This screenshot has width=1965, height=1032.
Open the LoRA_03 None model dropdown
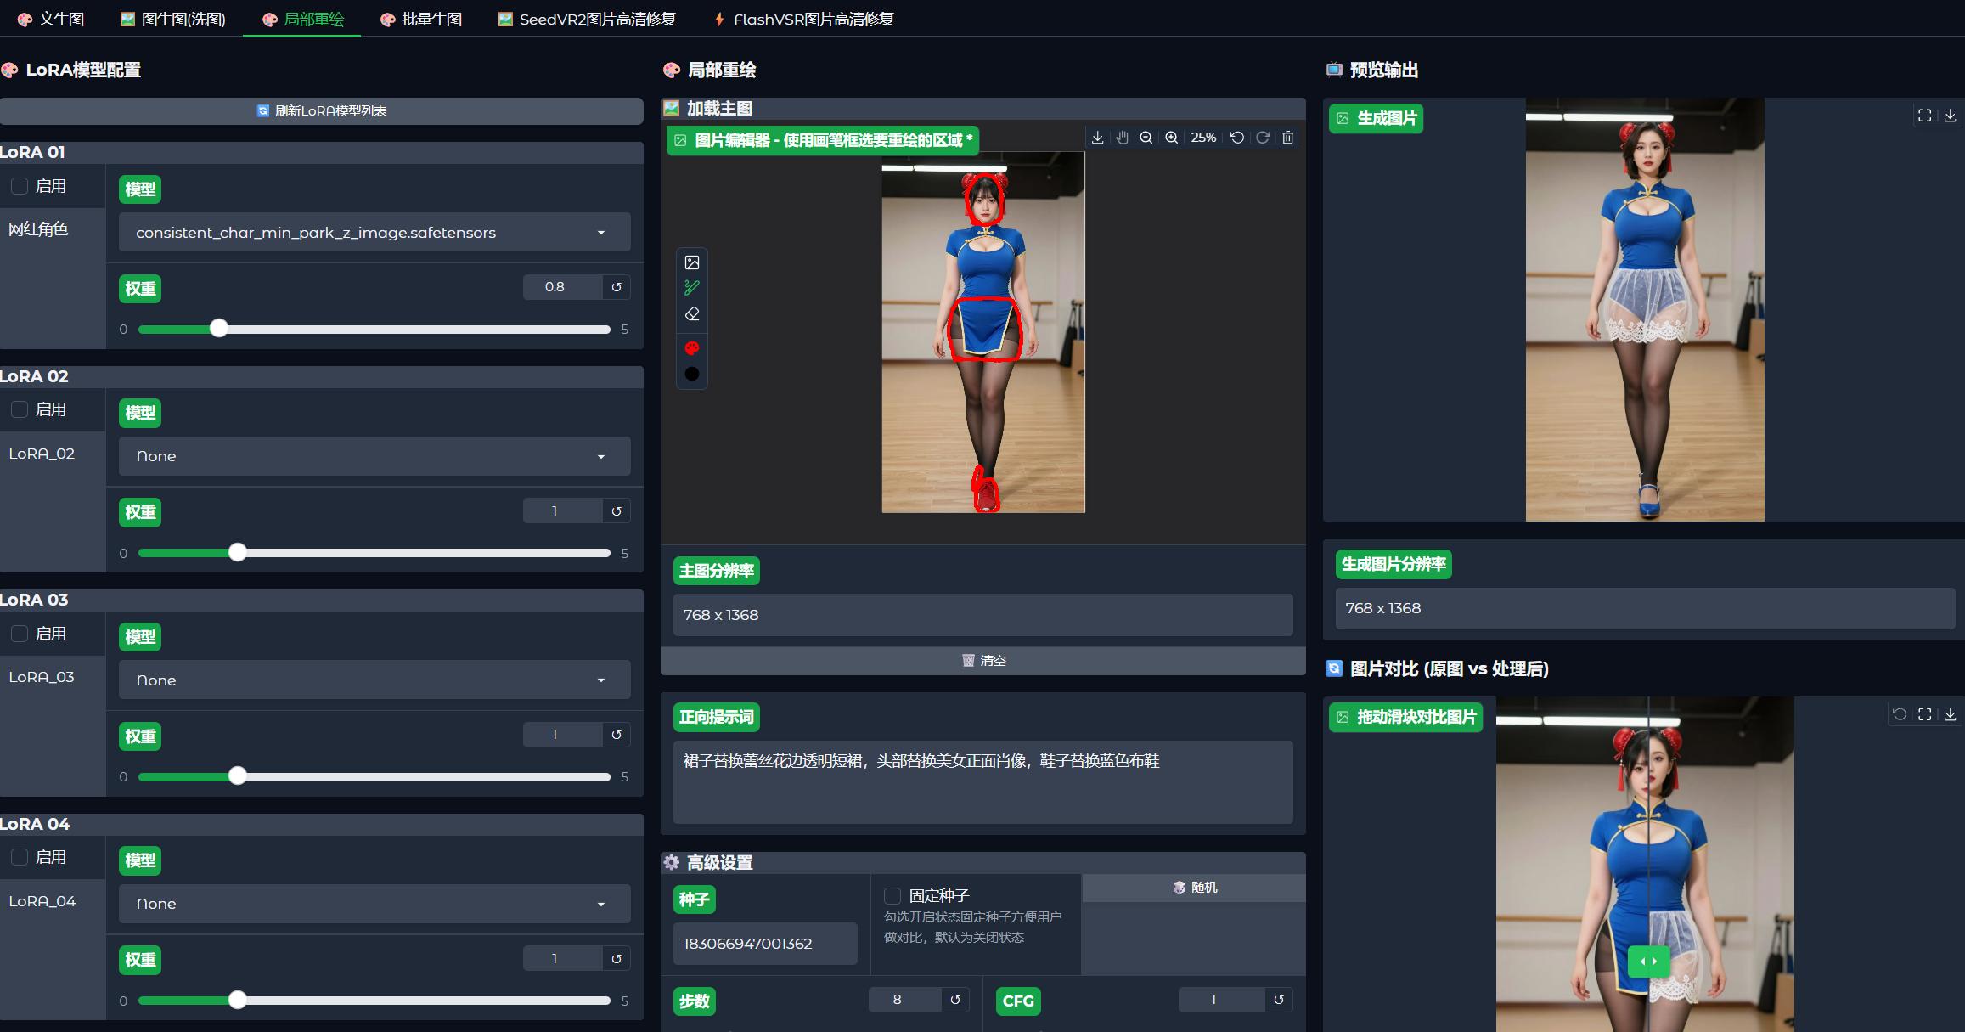click(374, 680)
